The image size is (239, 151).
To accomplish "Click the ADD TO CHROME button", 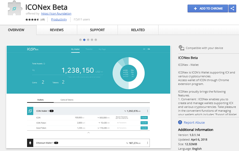I will click(x=208, y=8).
